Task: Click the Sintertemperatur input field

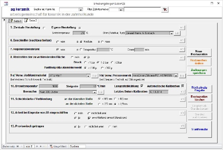Action: (x=79, y=33)
